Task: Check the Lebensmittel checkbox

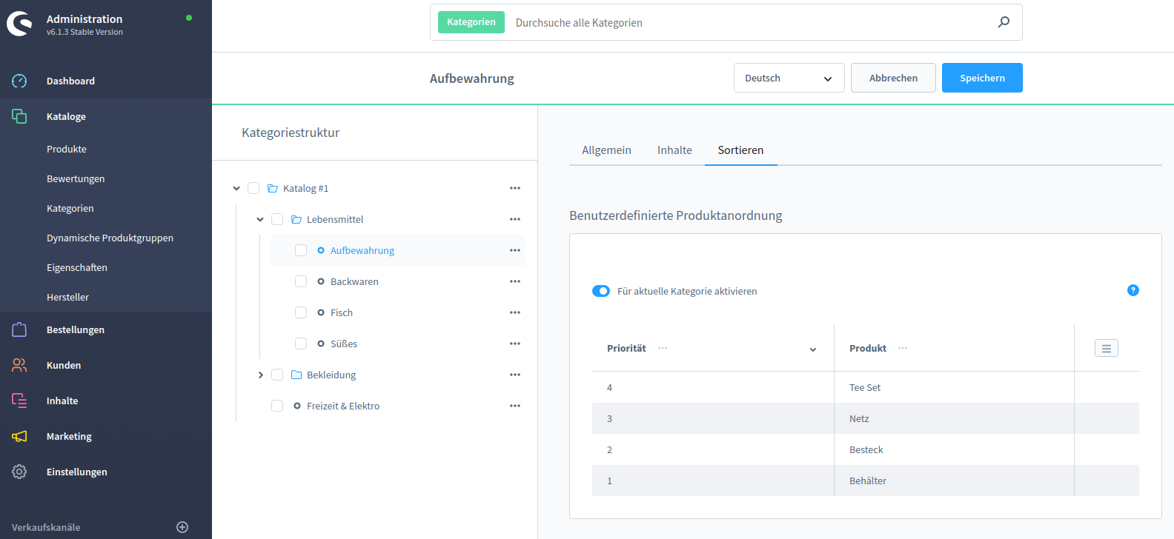Action: point(277,219)
